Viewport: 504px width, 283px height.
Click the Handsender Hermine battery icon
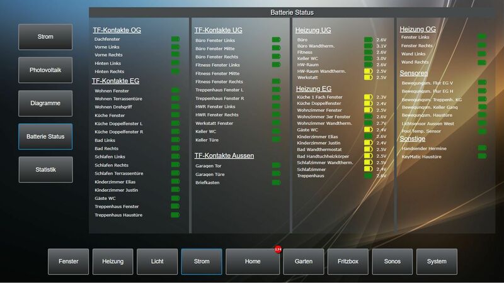point(482,148)
